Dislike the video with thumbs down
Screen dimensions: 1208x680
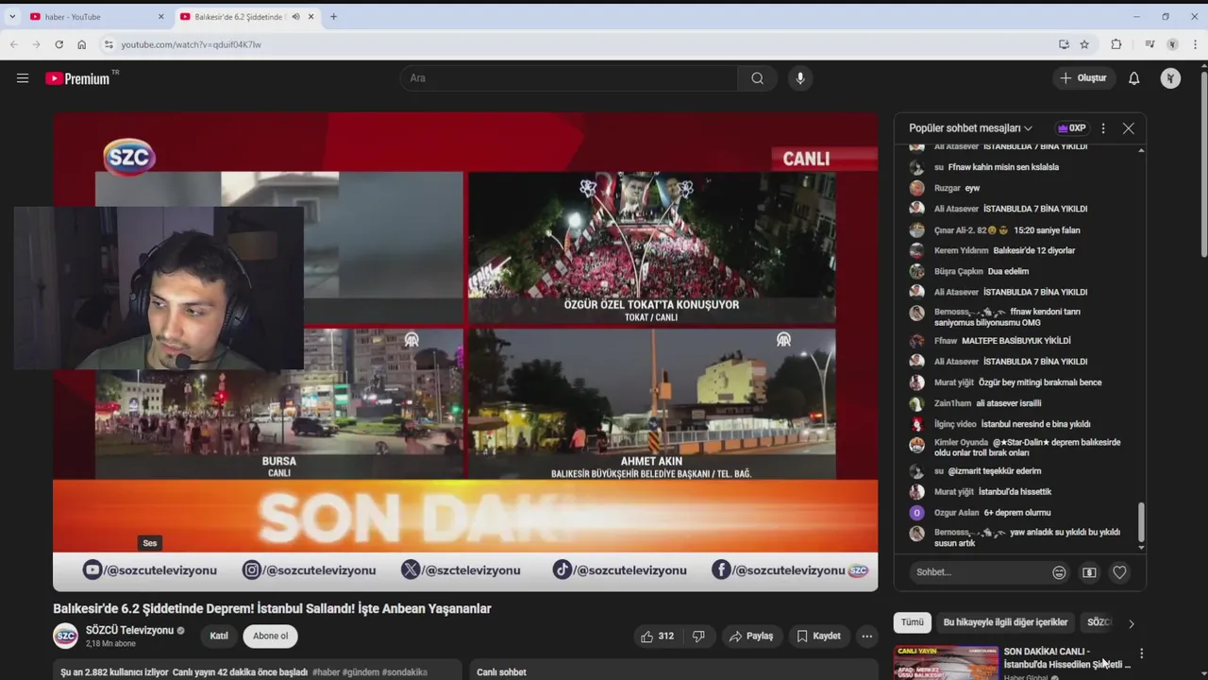(698, 636)
